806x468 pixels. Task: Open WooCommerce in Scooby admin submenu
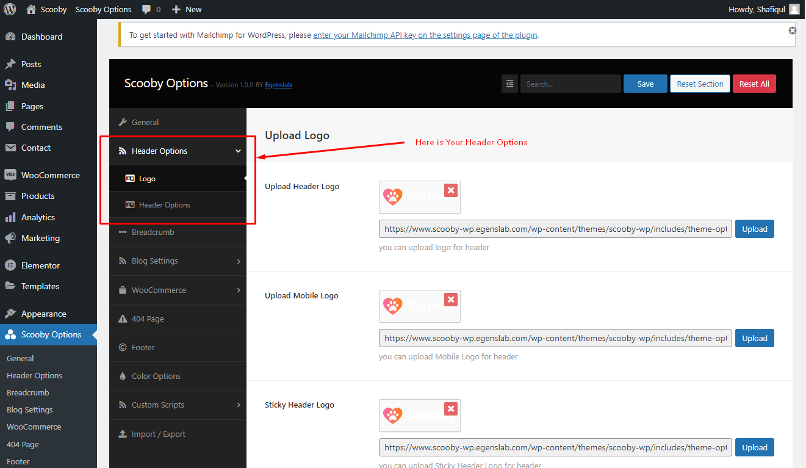coord(34,427)
